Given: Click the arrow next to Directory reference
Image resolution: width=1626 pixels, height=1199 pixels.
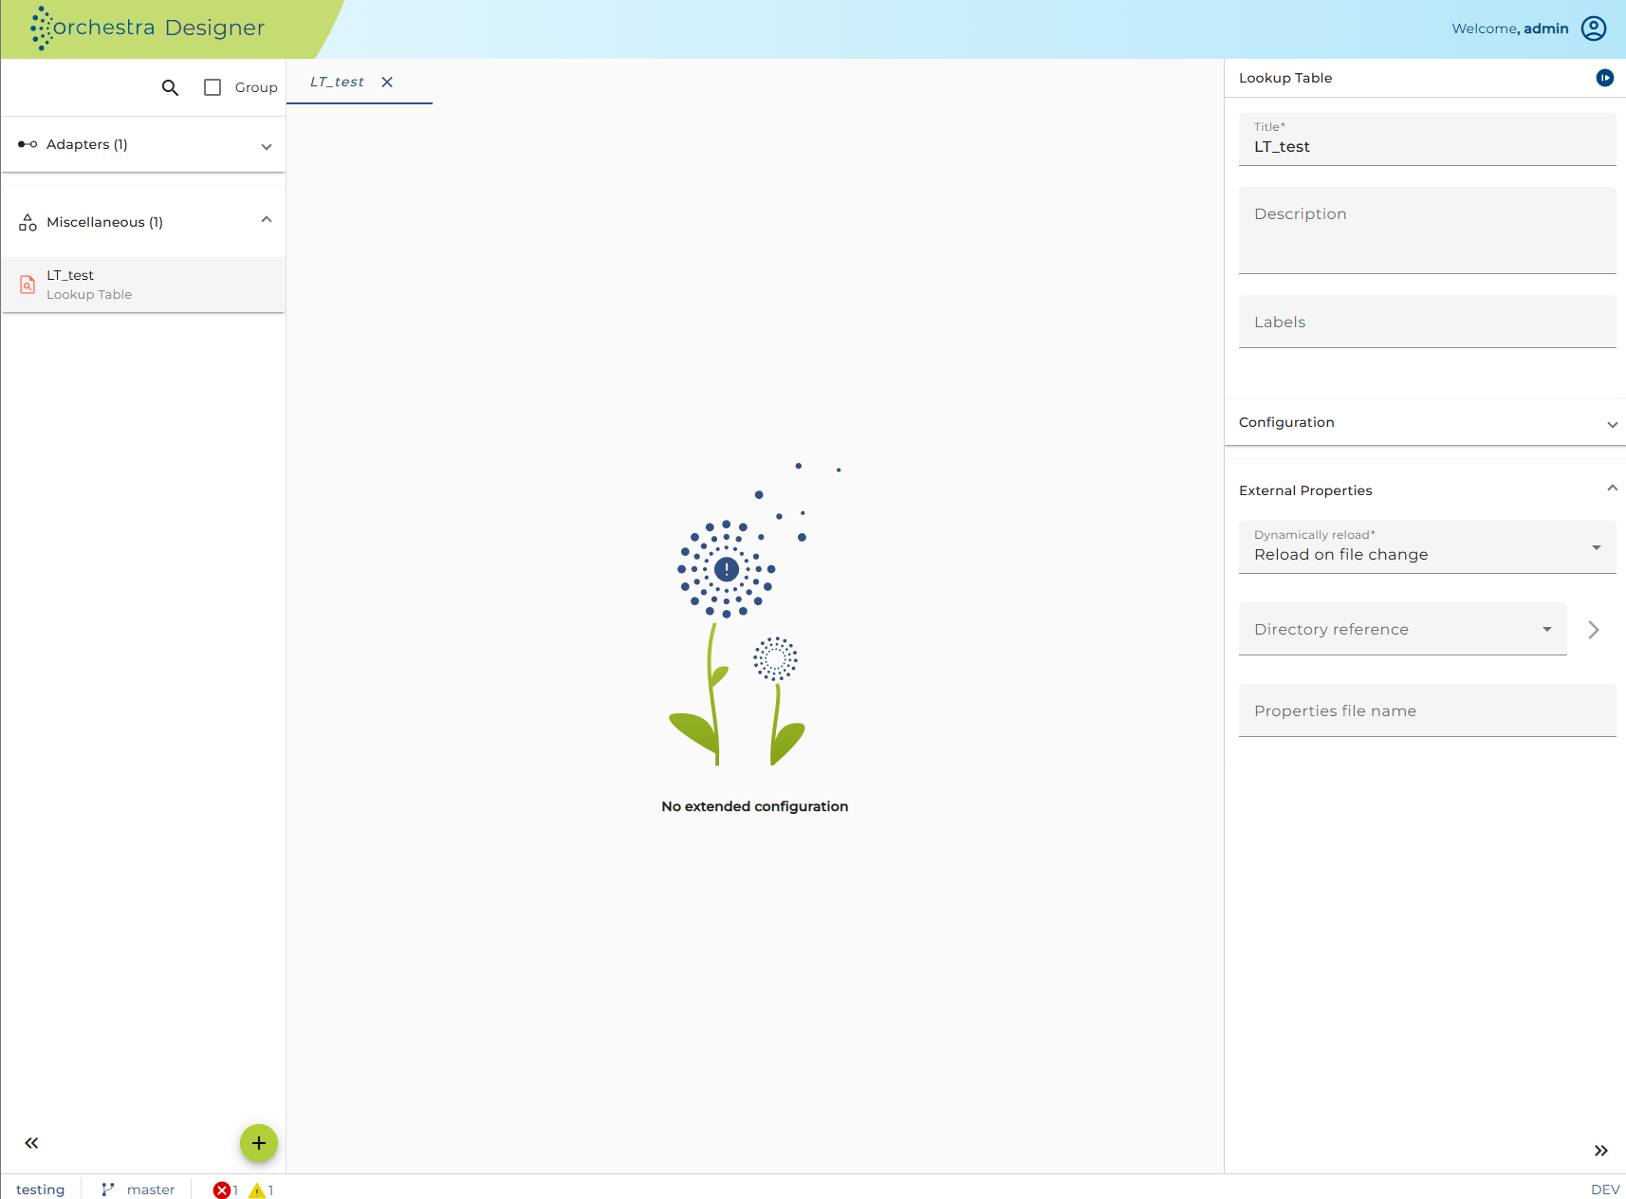Looking at the screenshot, I should pyautogui.click(x=1594, y=630).
